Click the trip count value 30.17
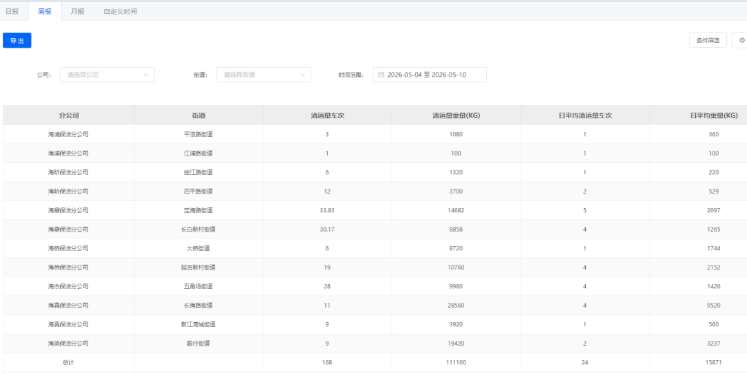This screenshot has height=374, width=747. 327,229
